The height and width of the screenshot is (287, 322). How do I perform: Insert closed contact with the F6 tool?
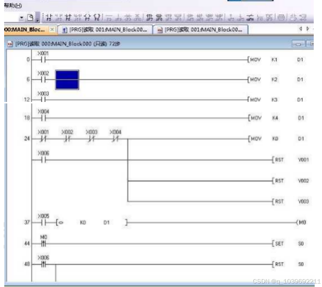tap(68, 17)
